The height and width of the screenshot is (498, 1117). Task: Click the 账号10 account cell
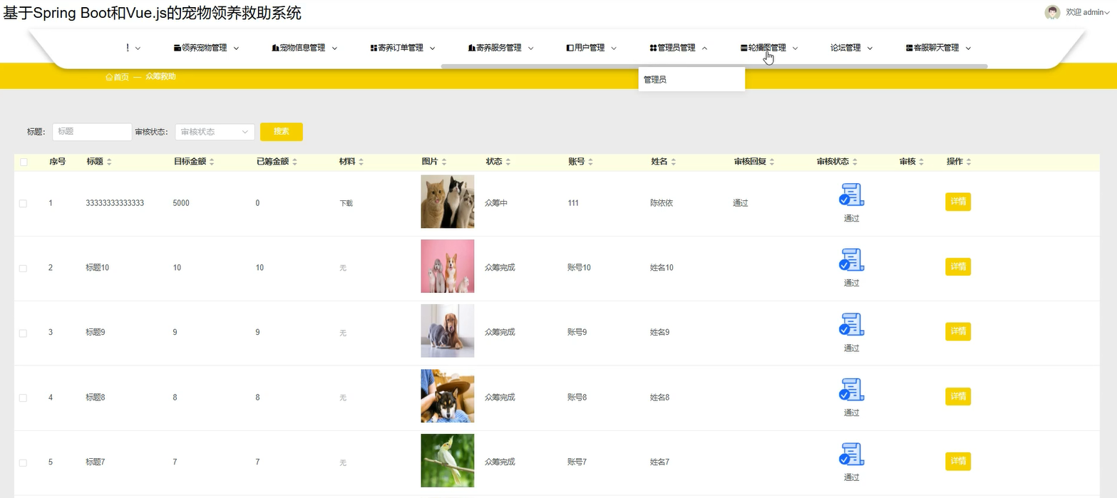tap(579, 268)
